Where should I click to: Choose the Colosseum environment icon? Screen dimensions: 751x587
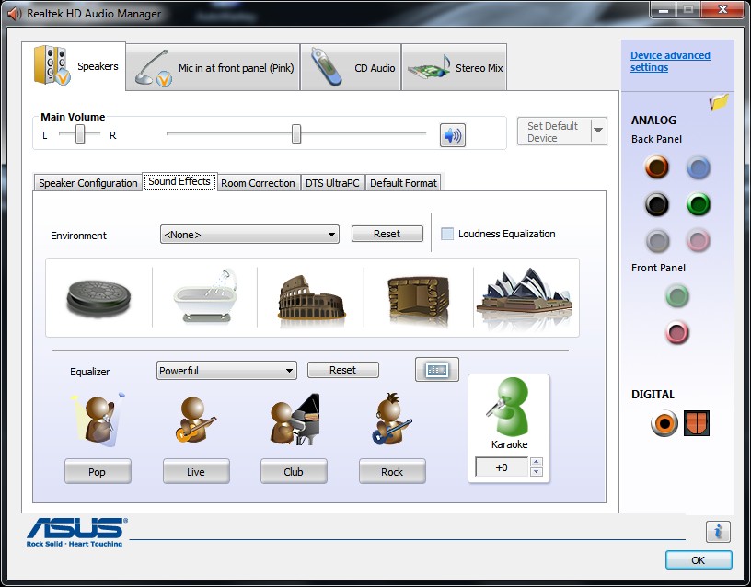coord(311,297)
